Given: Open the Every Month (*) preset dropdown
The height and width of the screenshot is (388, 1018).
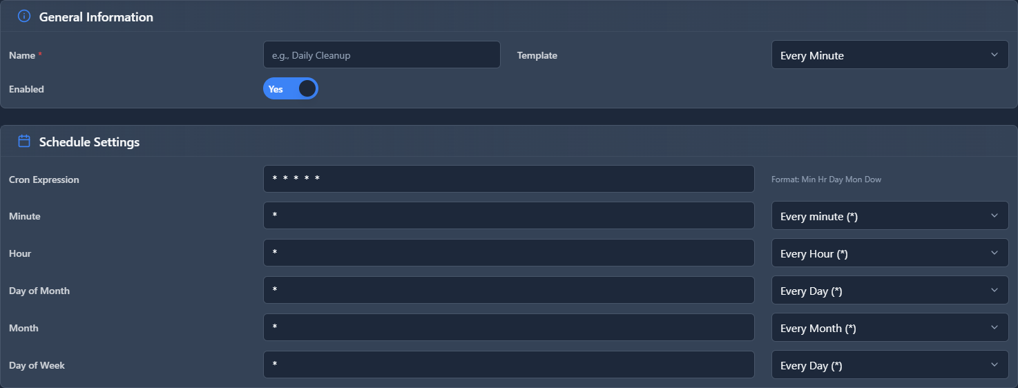Looking at the screenshot, I should pos(889,328).
